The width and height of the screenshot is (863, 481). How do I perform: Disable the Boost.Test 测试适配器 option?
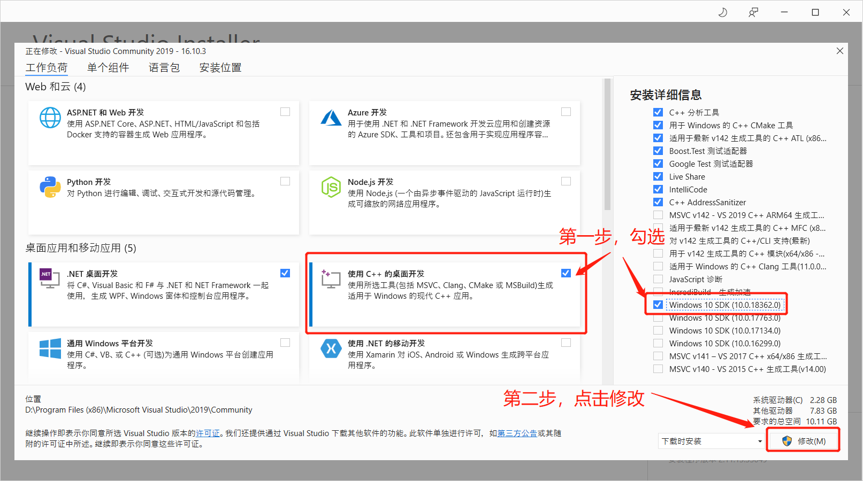pyautogui.click(x=658, y=151)
